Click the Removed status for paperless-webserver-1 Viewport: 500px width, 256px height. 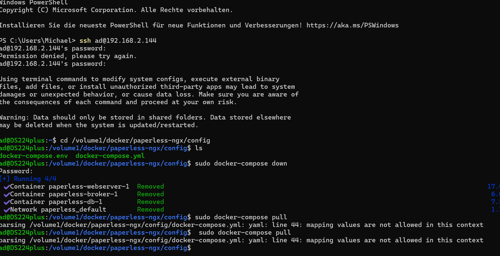click(x=150, y=186)
